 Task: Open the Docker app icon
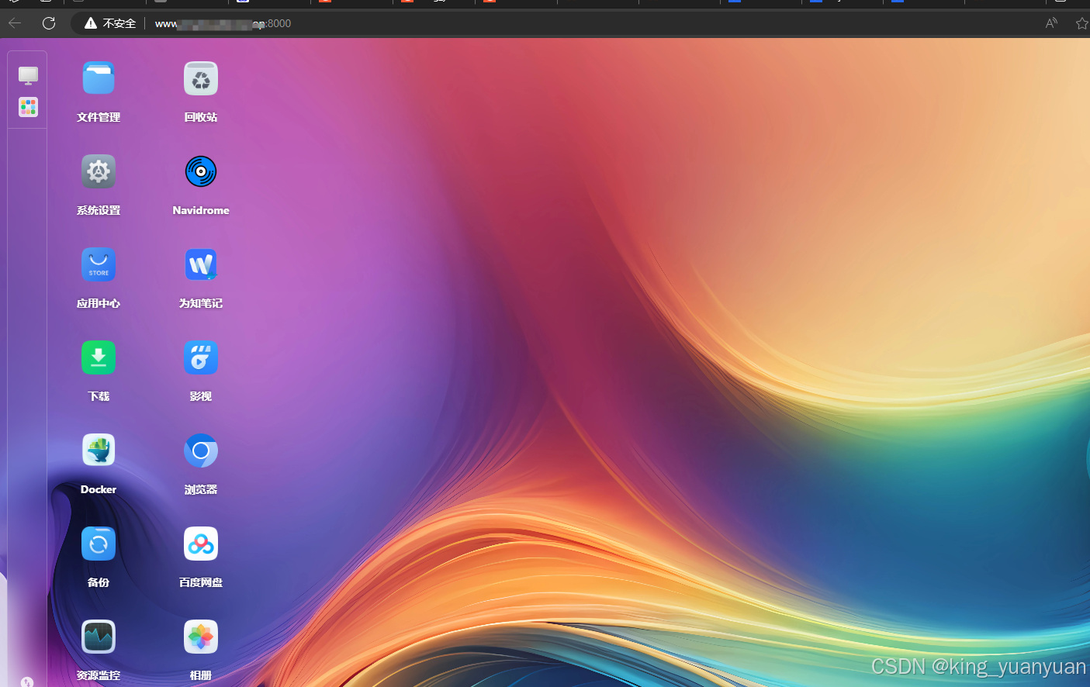point(99,451)
